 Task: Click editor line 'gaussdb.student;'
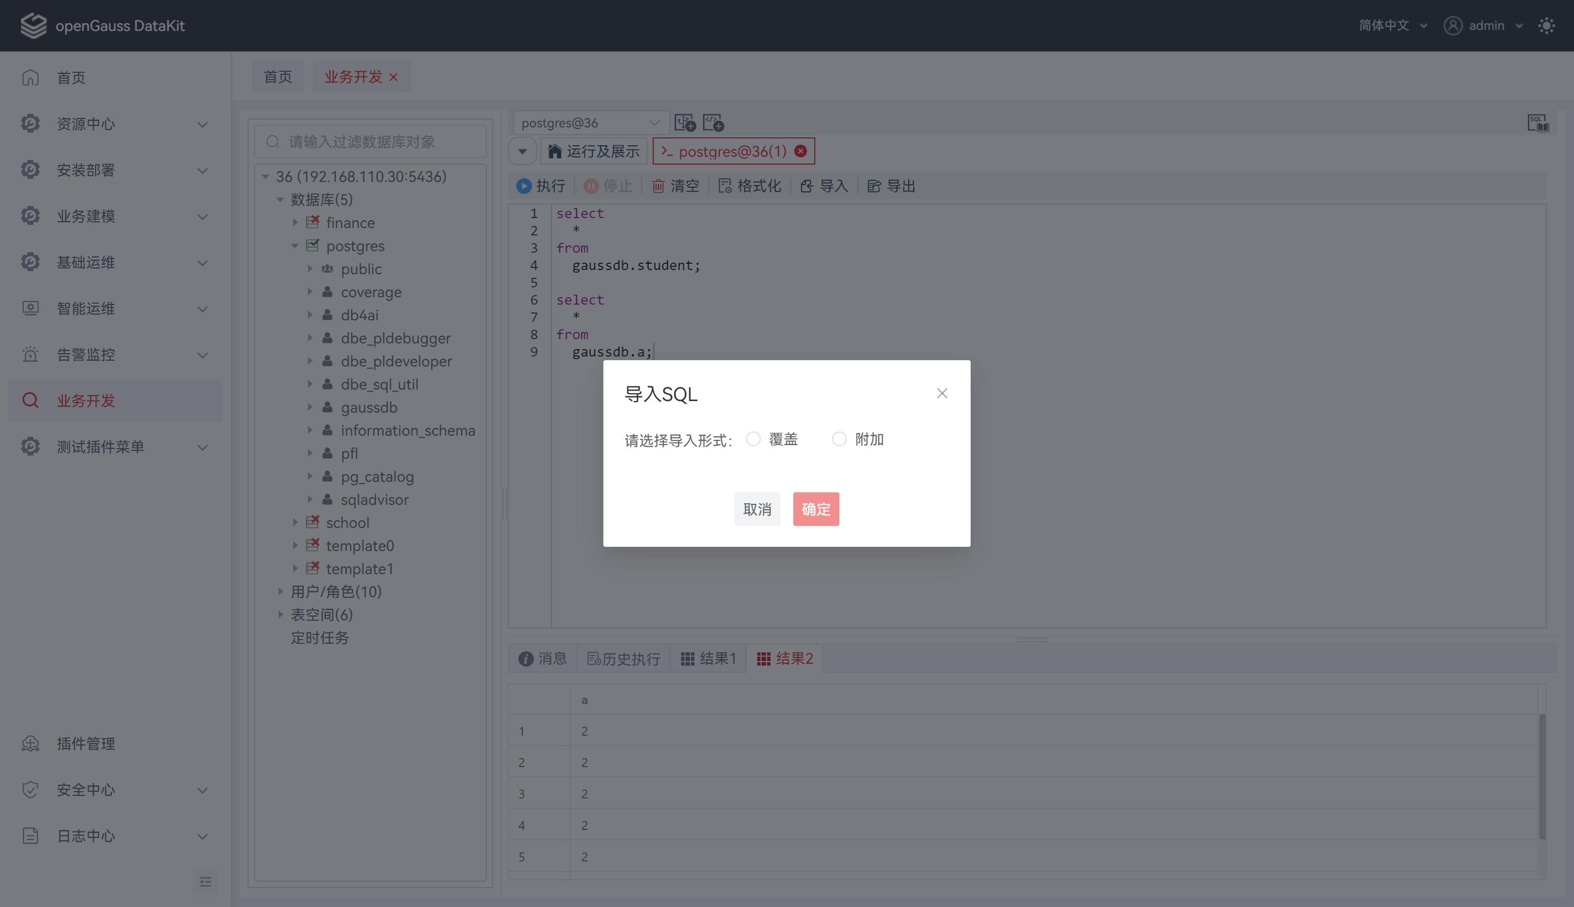pos(636,265)
